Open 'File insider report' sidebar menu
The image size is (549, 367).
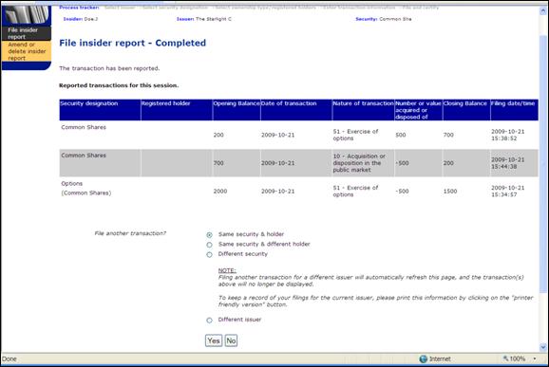tap(27, 33)
